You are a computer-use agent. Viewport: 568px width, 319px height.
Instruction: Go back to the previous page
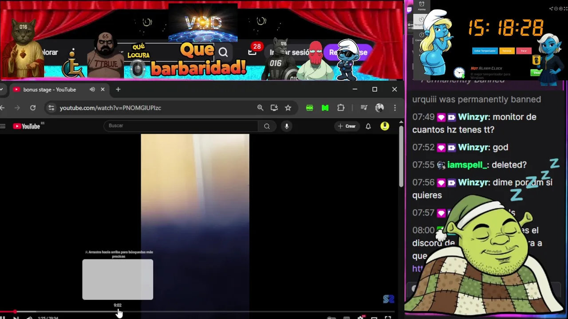point(2,108)
